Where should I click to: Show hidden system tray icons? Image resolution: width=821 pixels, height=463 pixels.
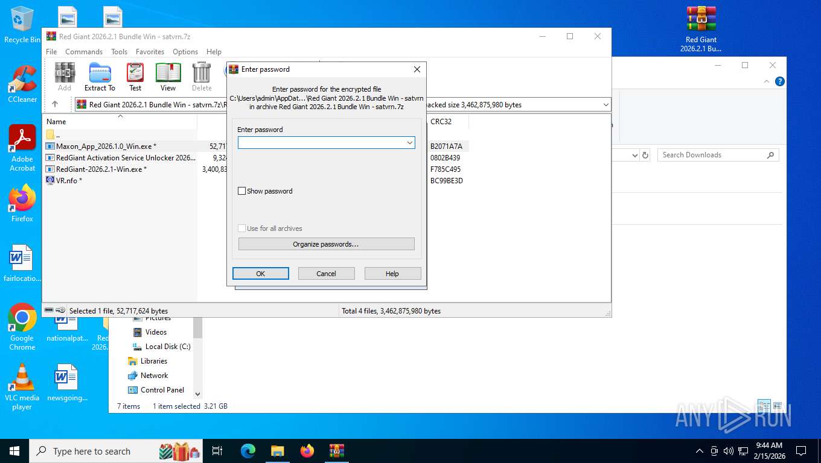coord(700,451)
